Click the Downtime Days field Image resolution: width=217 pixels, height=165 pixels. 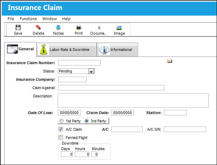[x=67, y=154]
